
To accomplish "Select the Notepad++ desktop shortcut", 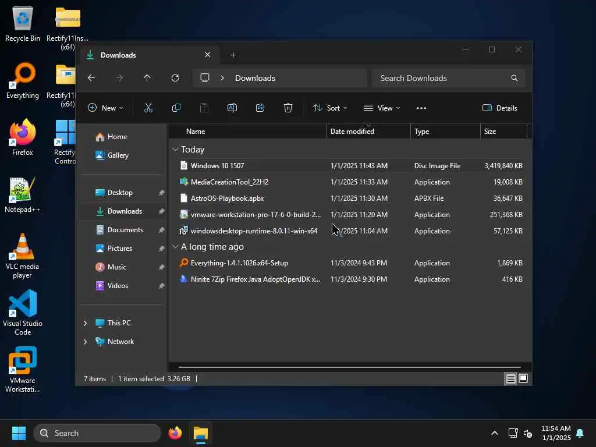I will (x=23, y=194).
